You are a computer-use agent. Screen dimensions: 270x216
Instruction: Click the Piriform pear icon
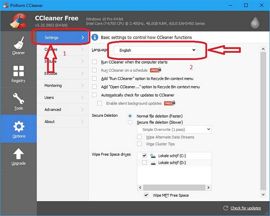pyautogui.click(x=255, y=22)
